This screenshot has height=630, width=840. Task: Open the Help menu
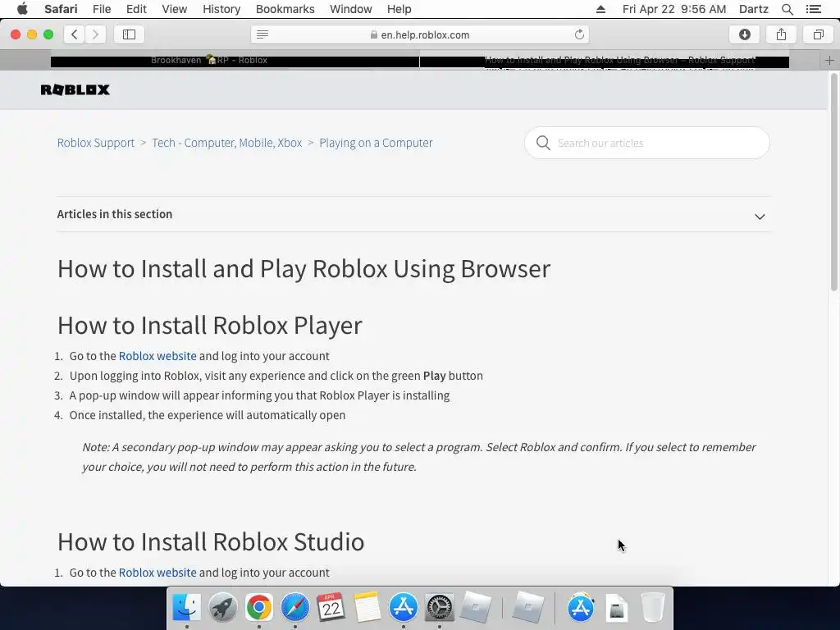[x=399, y=9]
